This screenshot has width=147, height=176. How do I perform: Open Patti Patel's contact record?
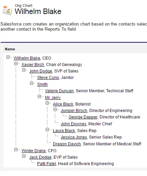(46, 164)
